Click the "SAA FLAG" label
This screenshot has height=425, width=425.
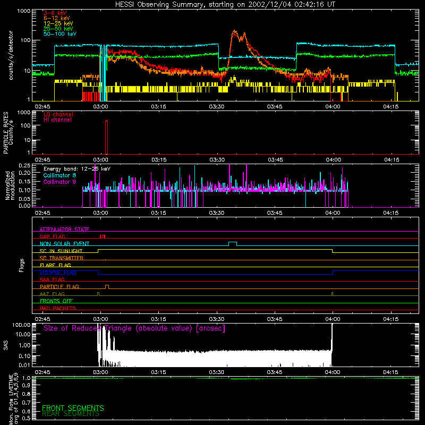pyautogui.click(x=52, y=279)
